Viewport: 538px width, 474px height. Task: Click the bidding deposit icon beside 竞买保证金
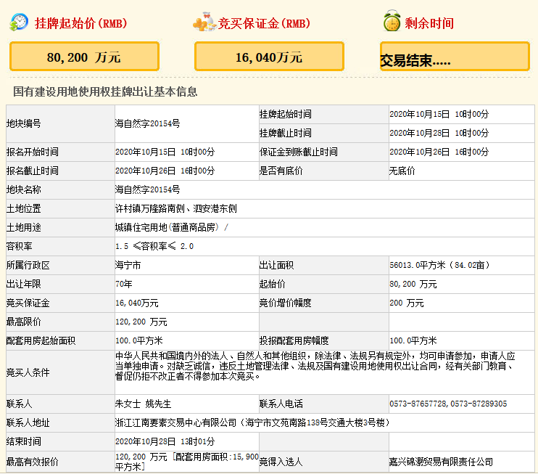click(x=204, y=23)
